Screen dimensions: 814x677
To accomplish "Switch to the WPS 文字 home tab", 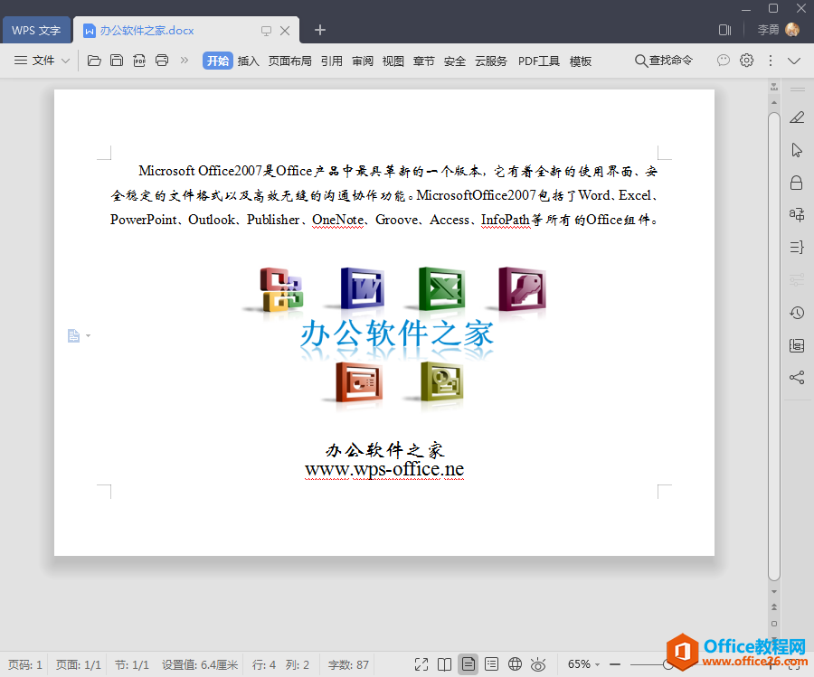I will (36, 30).
